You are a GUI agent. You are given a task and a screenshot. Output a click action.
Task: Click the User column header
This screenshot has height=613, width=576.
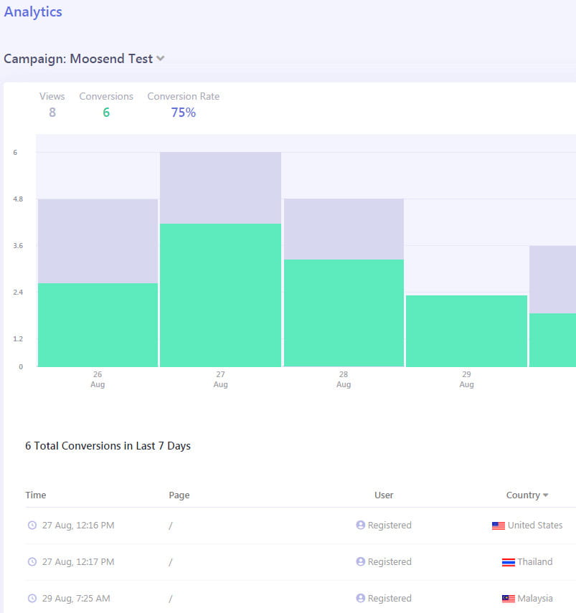tap(384, 495)
